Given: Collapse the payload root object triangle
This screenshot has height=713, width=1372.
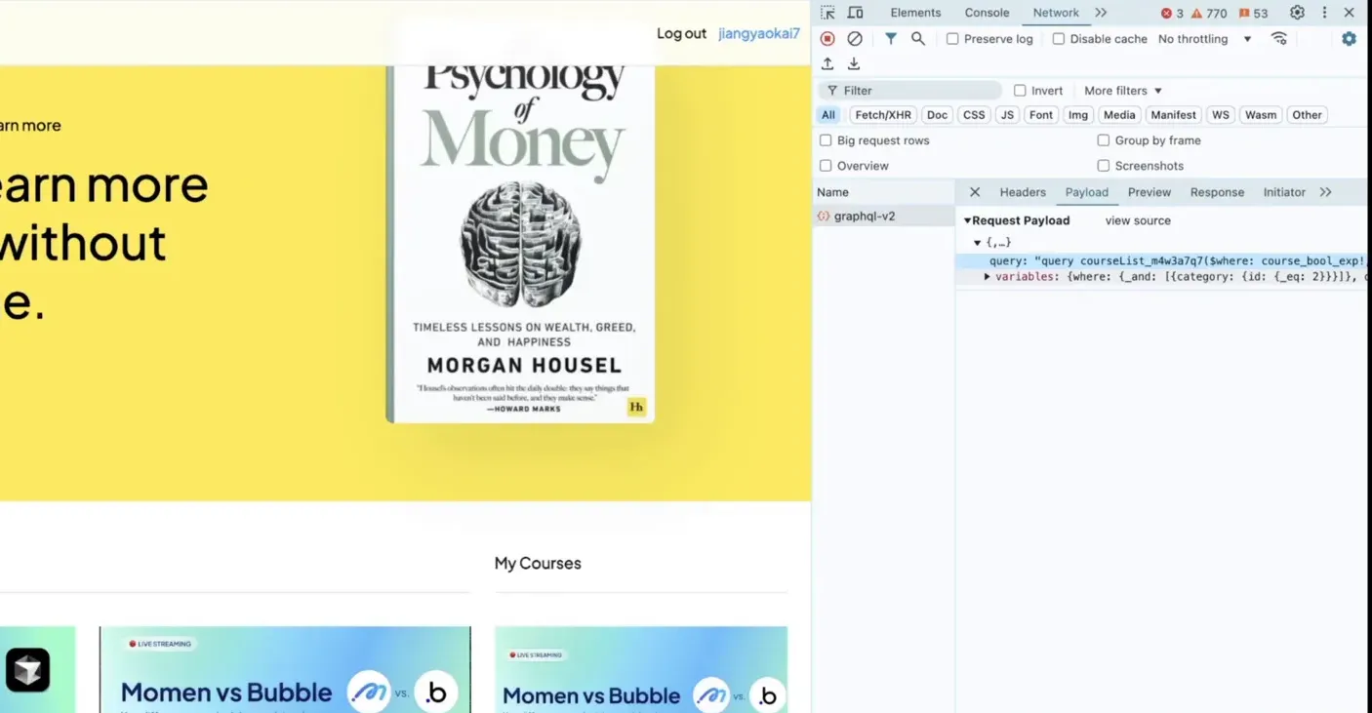Looking at the screenshot, I should tap(977, 242).
